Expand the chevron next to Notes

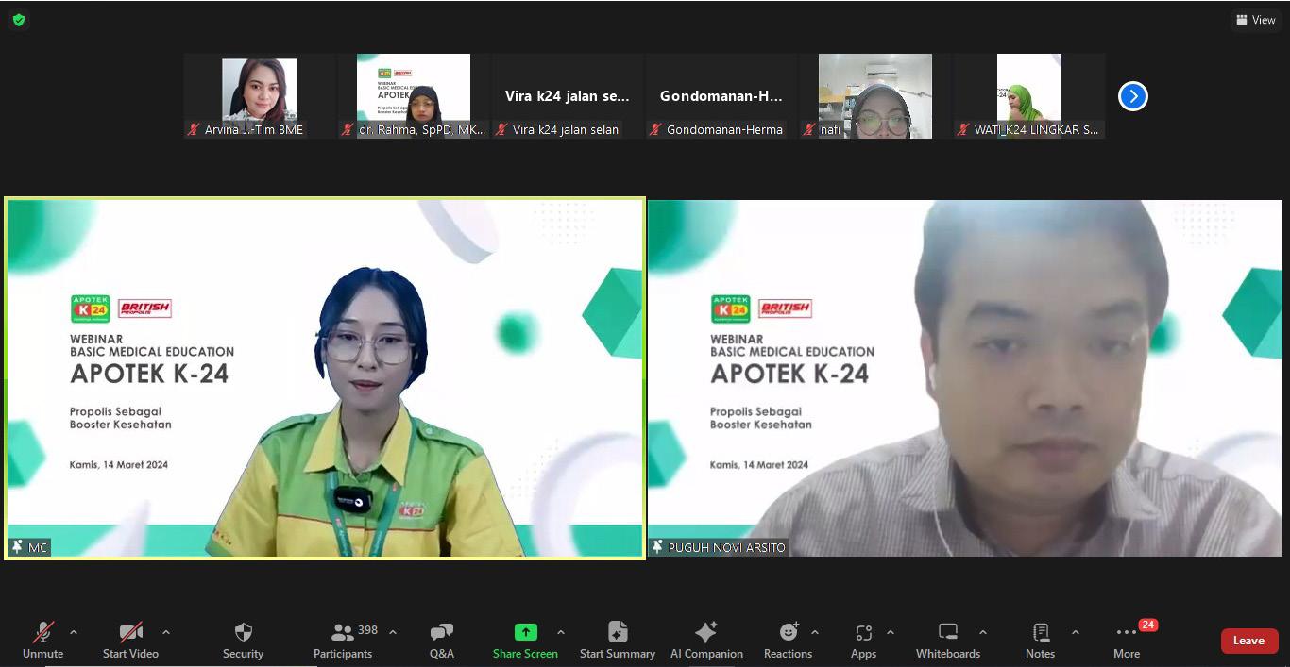point(1076,632)
